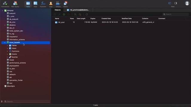Select the c_sms database
The height and width of the screenshot is (107, 191).
[x=12, y=16]
